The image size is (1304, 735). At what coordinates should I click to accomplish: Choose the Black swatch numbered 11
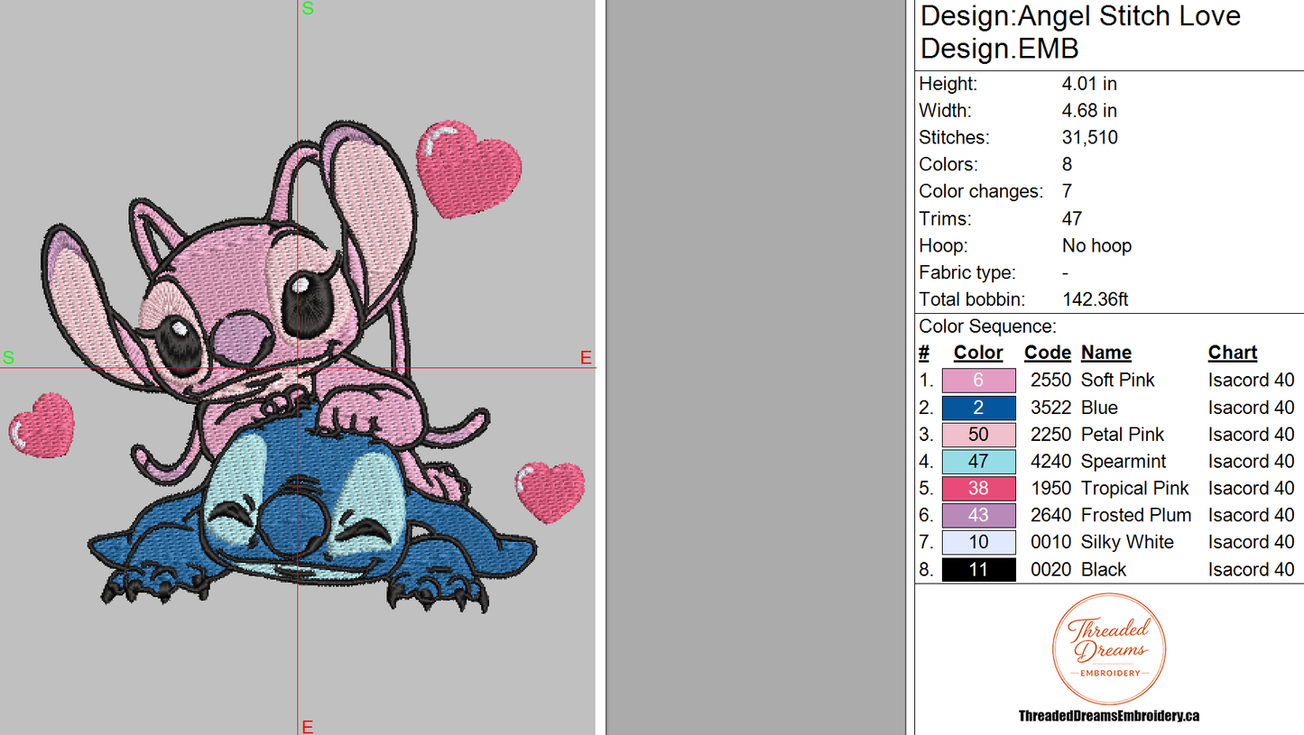[x=978, y=570]
